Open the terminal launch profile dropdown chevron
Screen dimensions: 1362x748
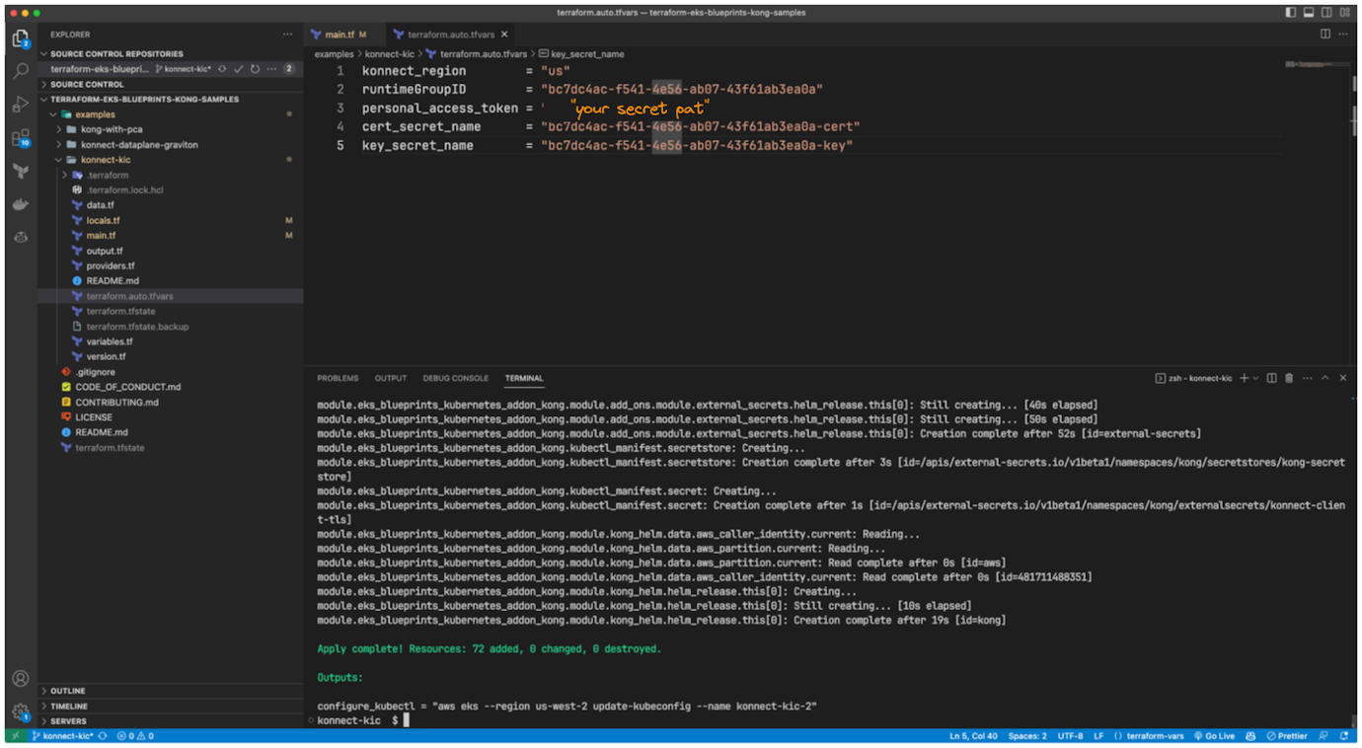pyautogui.click(x=1255, y=377)
